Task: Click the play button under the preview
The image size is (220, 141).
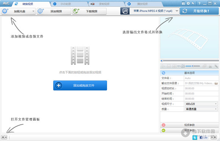Action: coord(163,66)
